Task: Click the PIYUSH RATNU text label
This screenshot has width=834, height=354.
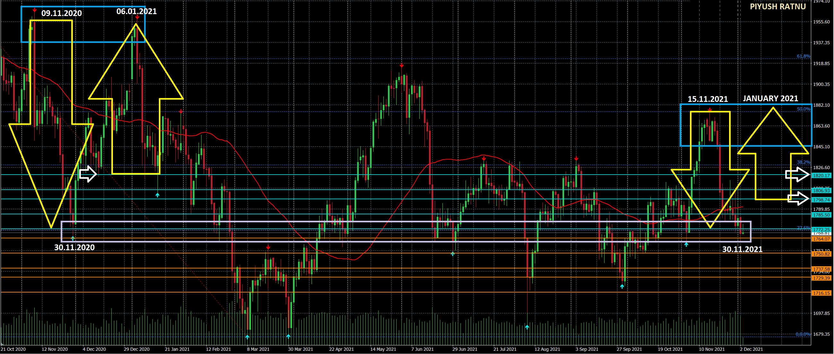Action: click(778, 7)
